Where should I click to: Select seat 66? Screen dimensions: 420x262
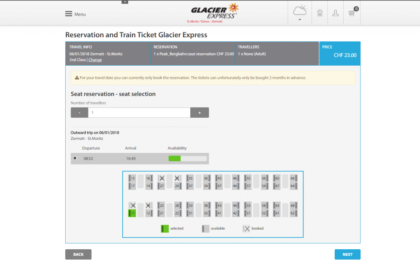[x=294, y=178]
